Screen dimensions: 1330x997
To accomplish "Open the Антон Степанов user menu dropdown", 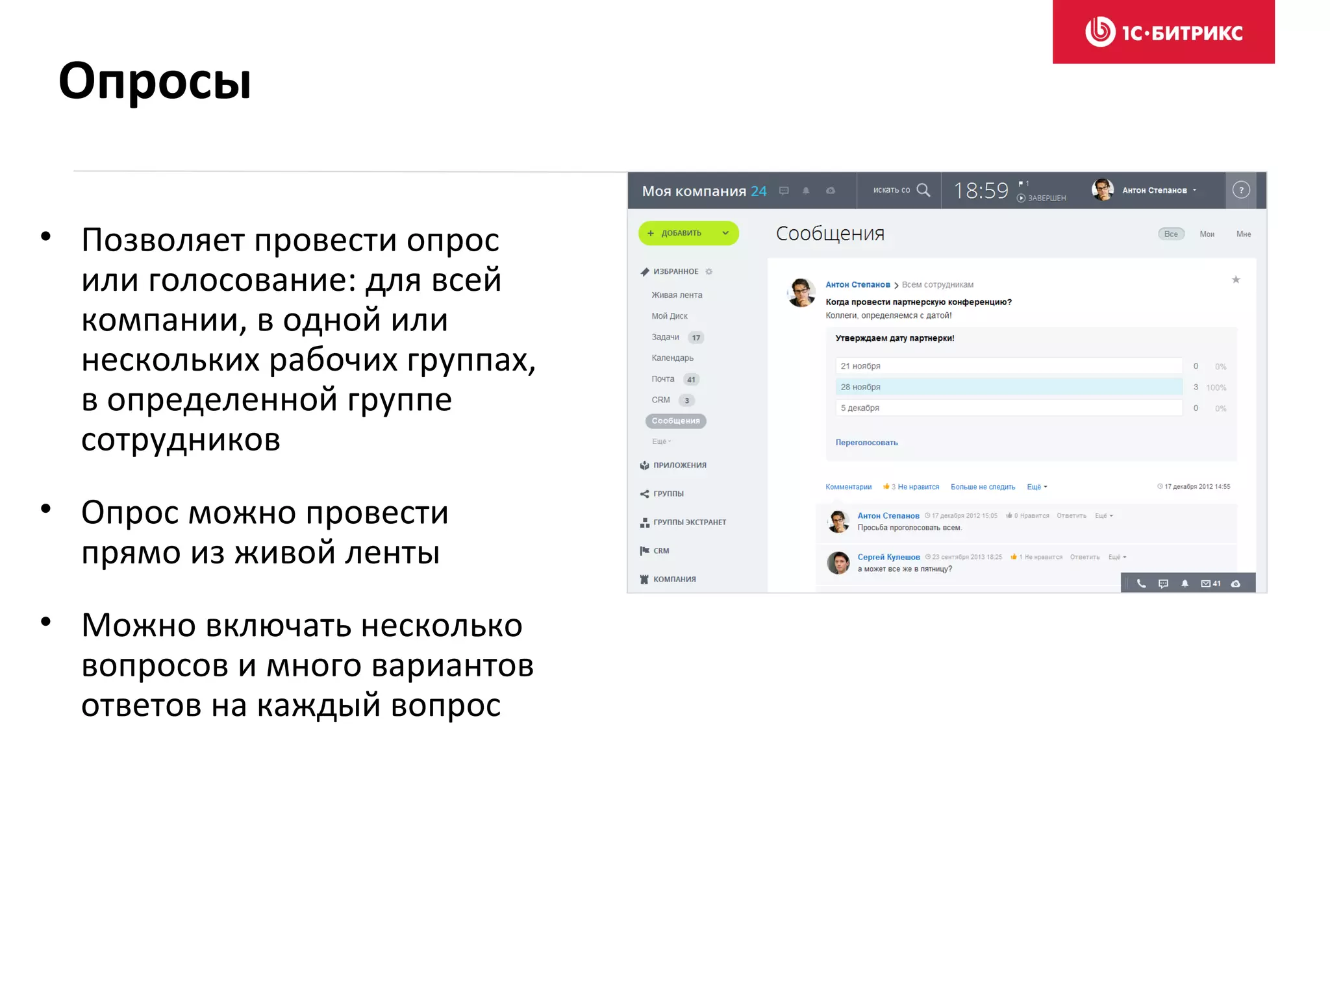I will (x=1159, y=190).
